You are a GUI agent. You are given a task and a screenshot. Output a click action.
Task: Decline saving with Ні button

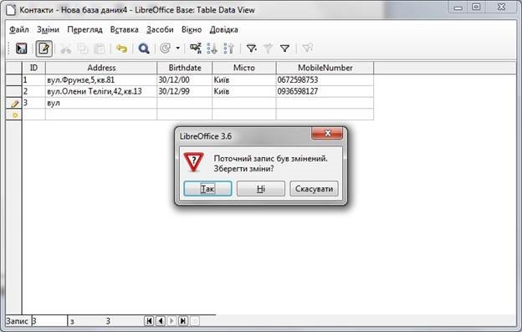coord(261,189)
